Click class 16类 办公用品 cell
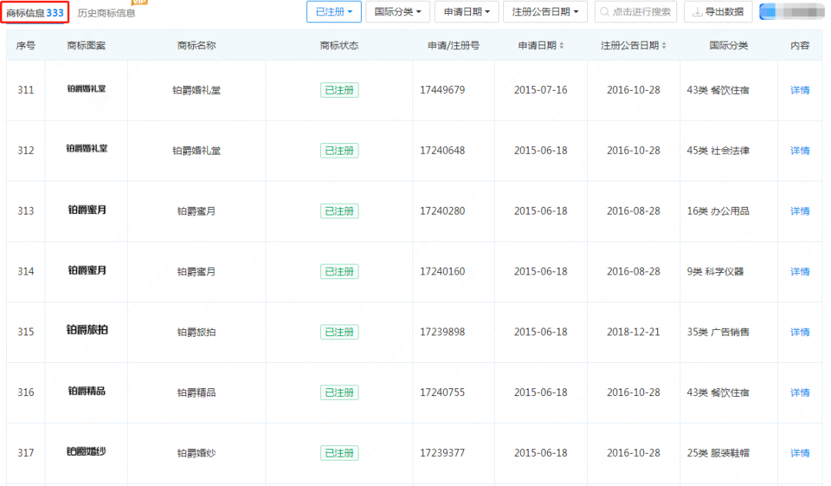 [x=718, y=211]
